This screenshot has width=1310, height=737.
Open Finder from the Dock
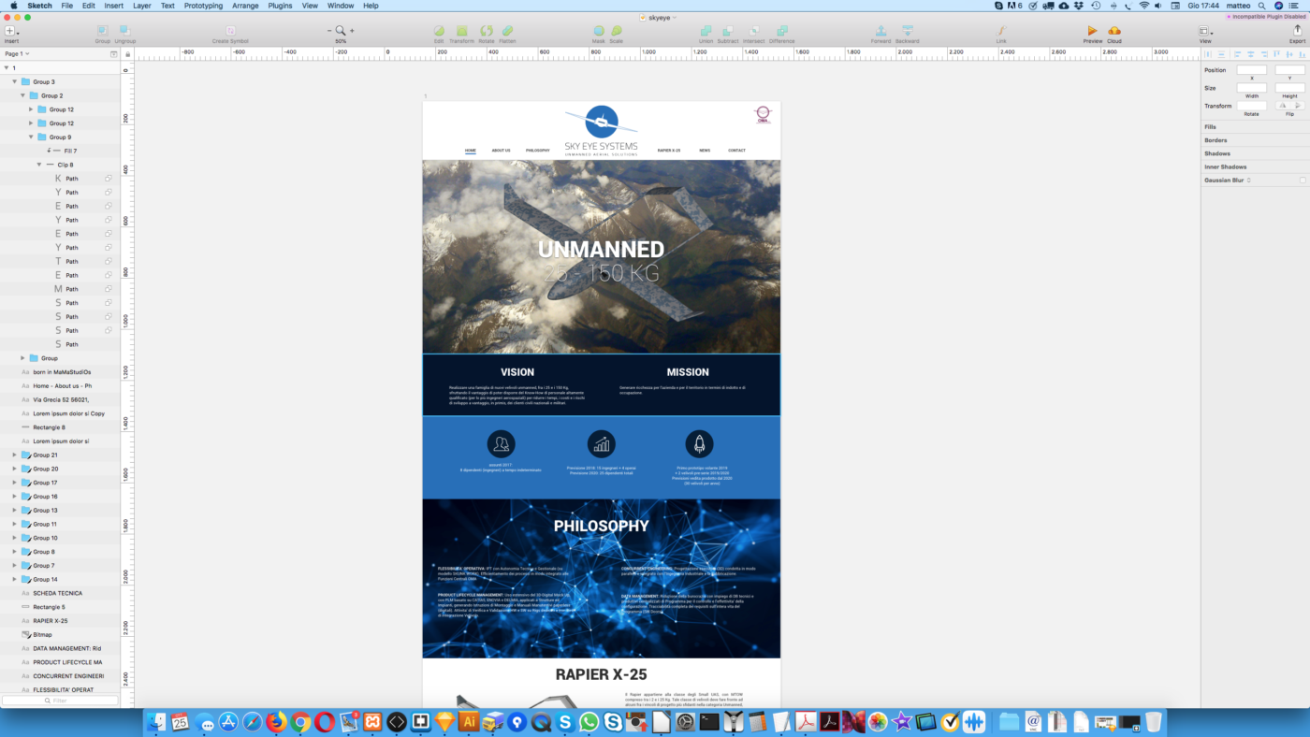point(156,722)
